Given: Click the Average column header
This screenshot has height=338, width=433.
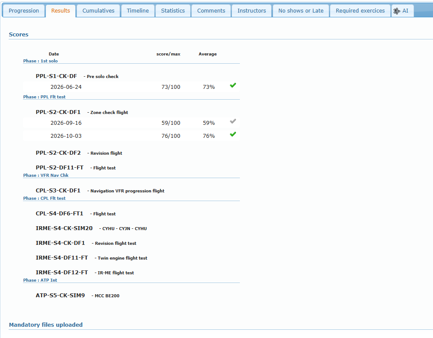Looking at the screenshot, I should click(x=208, y=54).
